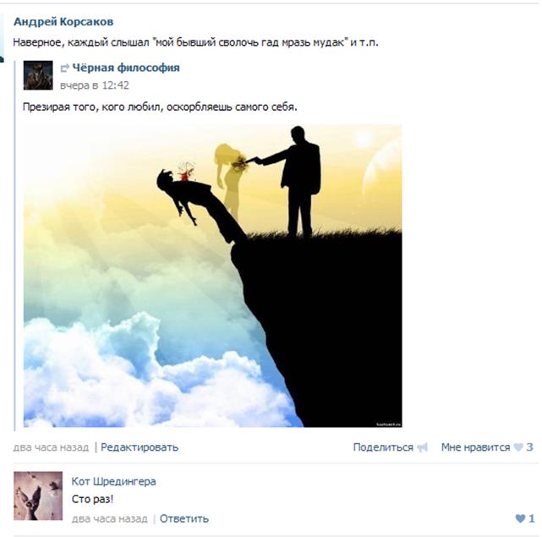Toggle the heart icon beside Мне нравится
The image size is (542, 537).
[518, 447]
